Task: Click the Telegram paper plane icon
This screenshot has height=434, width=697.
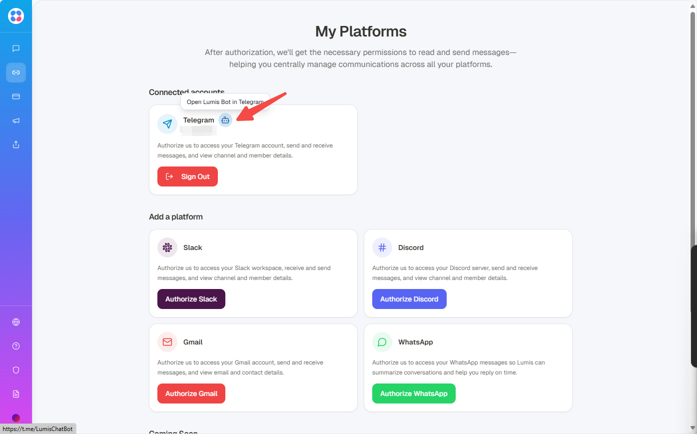Action: click(167, 124)
